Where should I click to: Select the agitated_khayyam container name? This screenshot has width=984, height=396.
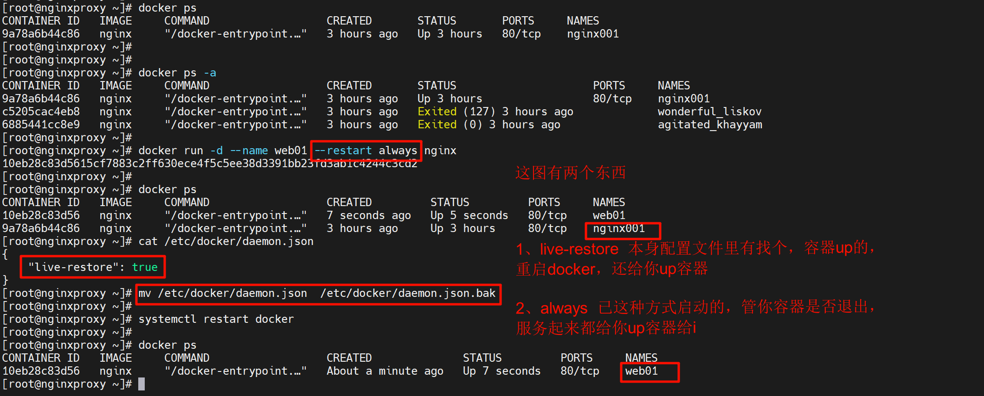click(x=710, y=125)
